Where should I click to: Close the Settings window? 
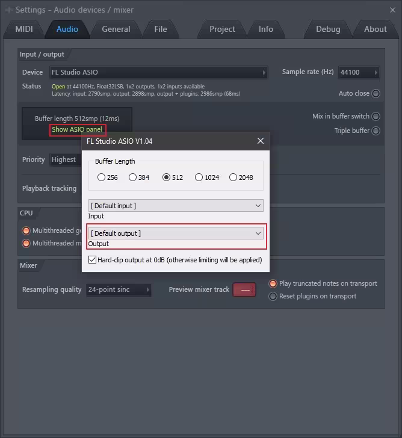pos(392,10)
